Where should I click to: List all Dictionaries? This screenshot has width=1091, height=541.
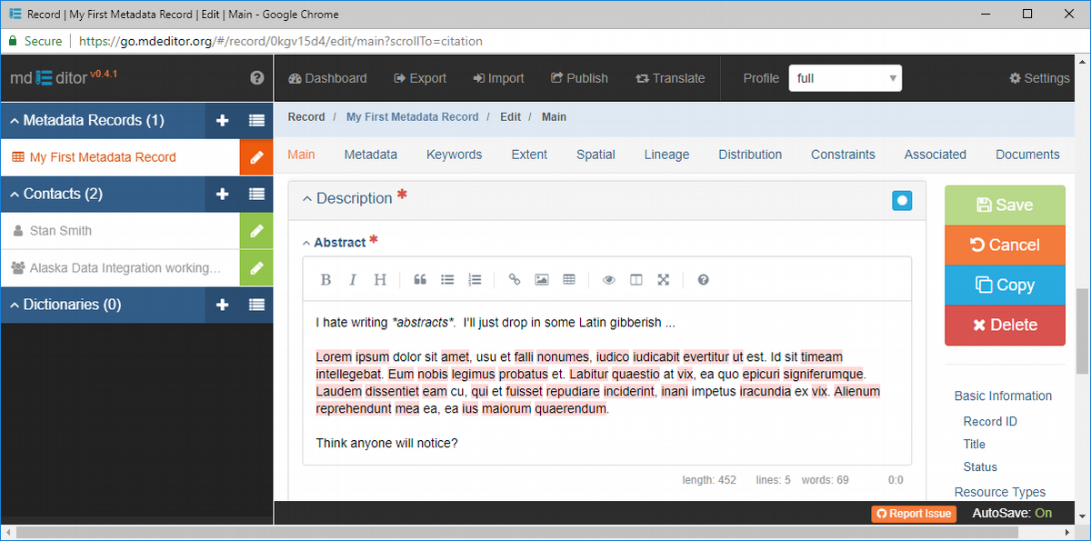(x=257, y=305)
